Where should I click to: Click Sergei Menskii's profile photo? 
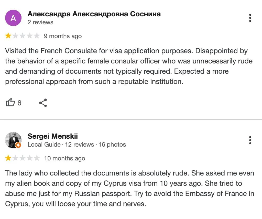(x=12, y=139)
